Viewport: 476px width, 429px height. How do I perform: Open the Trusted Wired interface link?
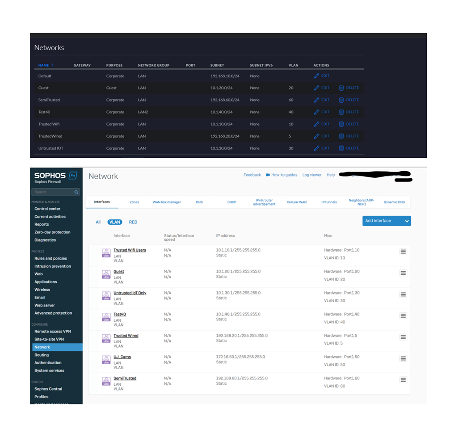point(126,336)
